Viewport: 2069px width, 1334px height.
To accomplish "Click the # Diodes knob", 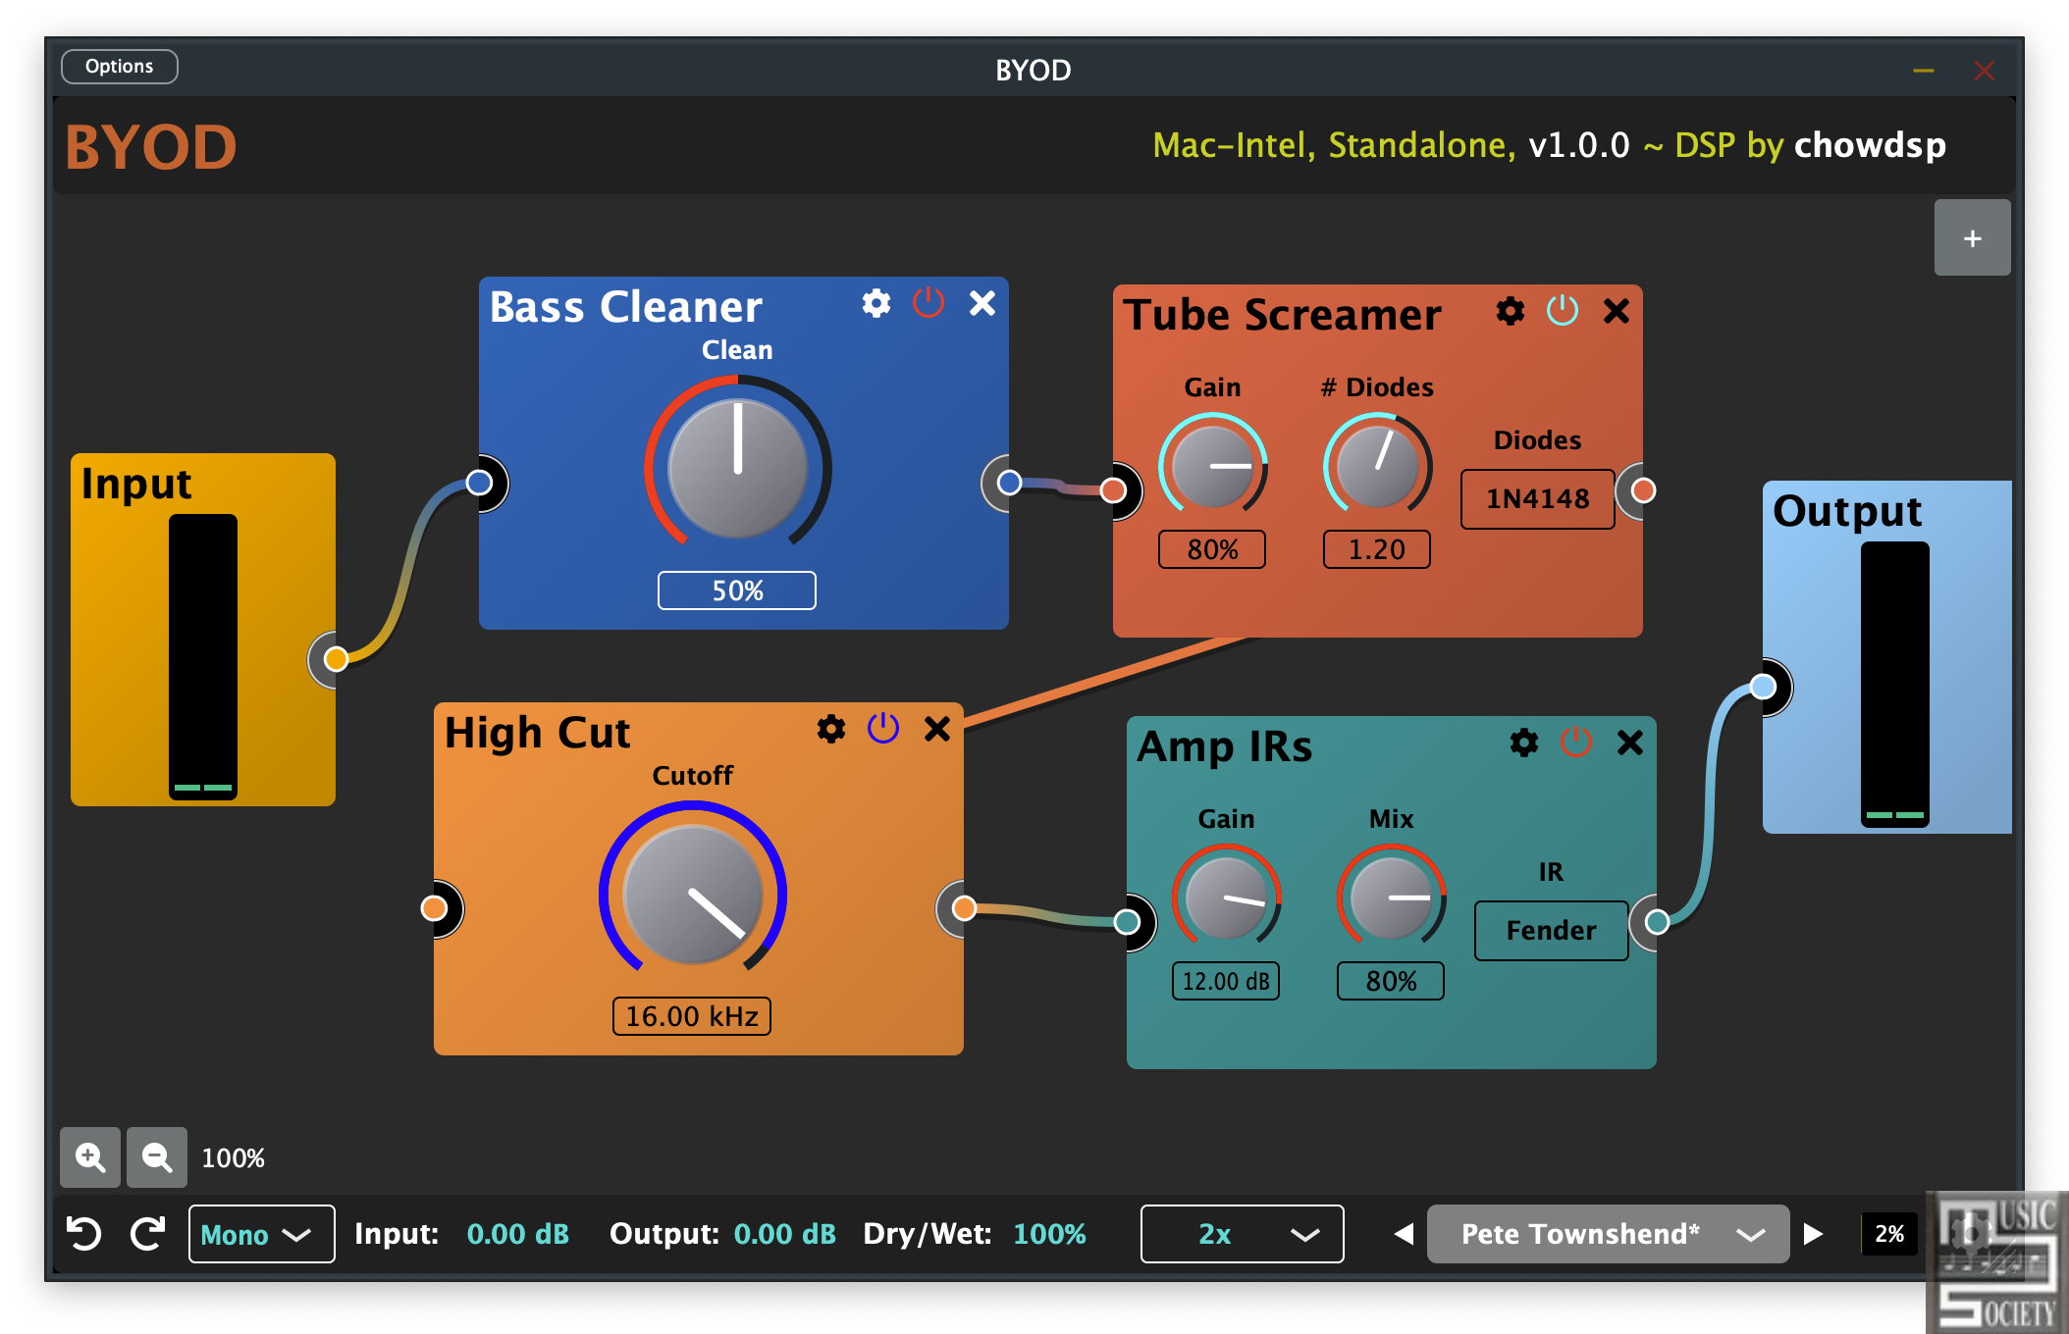I will tap(1378, 467).
